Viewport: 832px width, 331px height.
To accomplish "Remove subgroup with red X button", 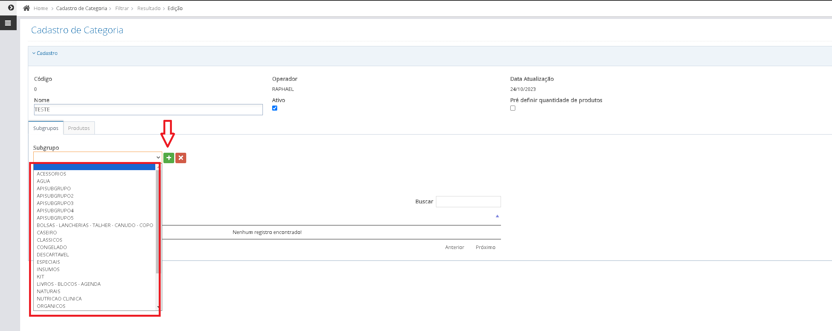I will [181, 158].
